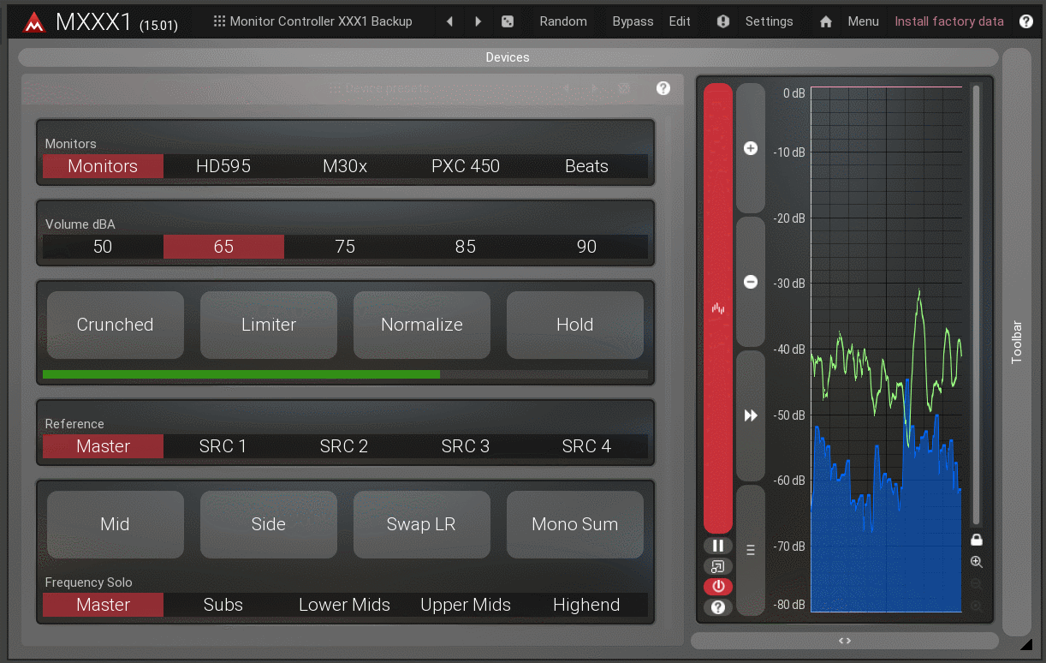The height and width of the screenshot is (663, 1046).
Task: Click the Random button
Action: tap(563, 21)
